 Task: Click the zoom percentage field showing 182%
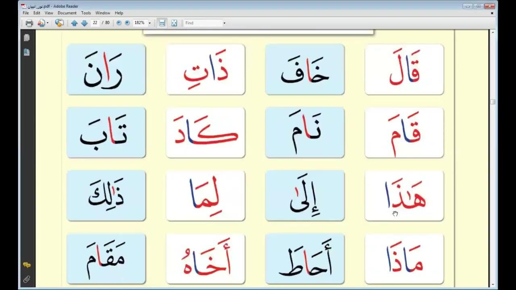coord(139,23)
